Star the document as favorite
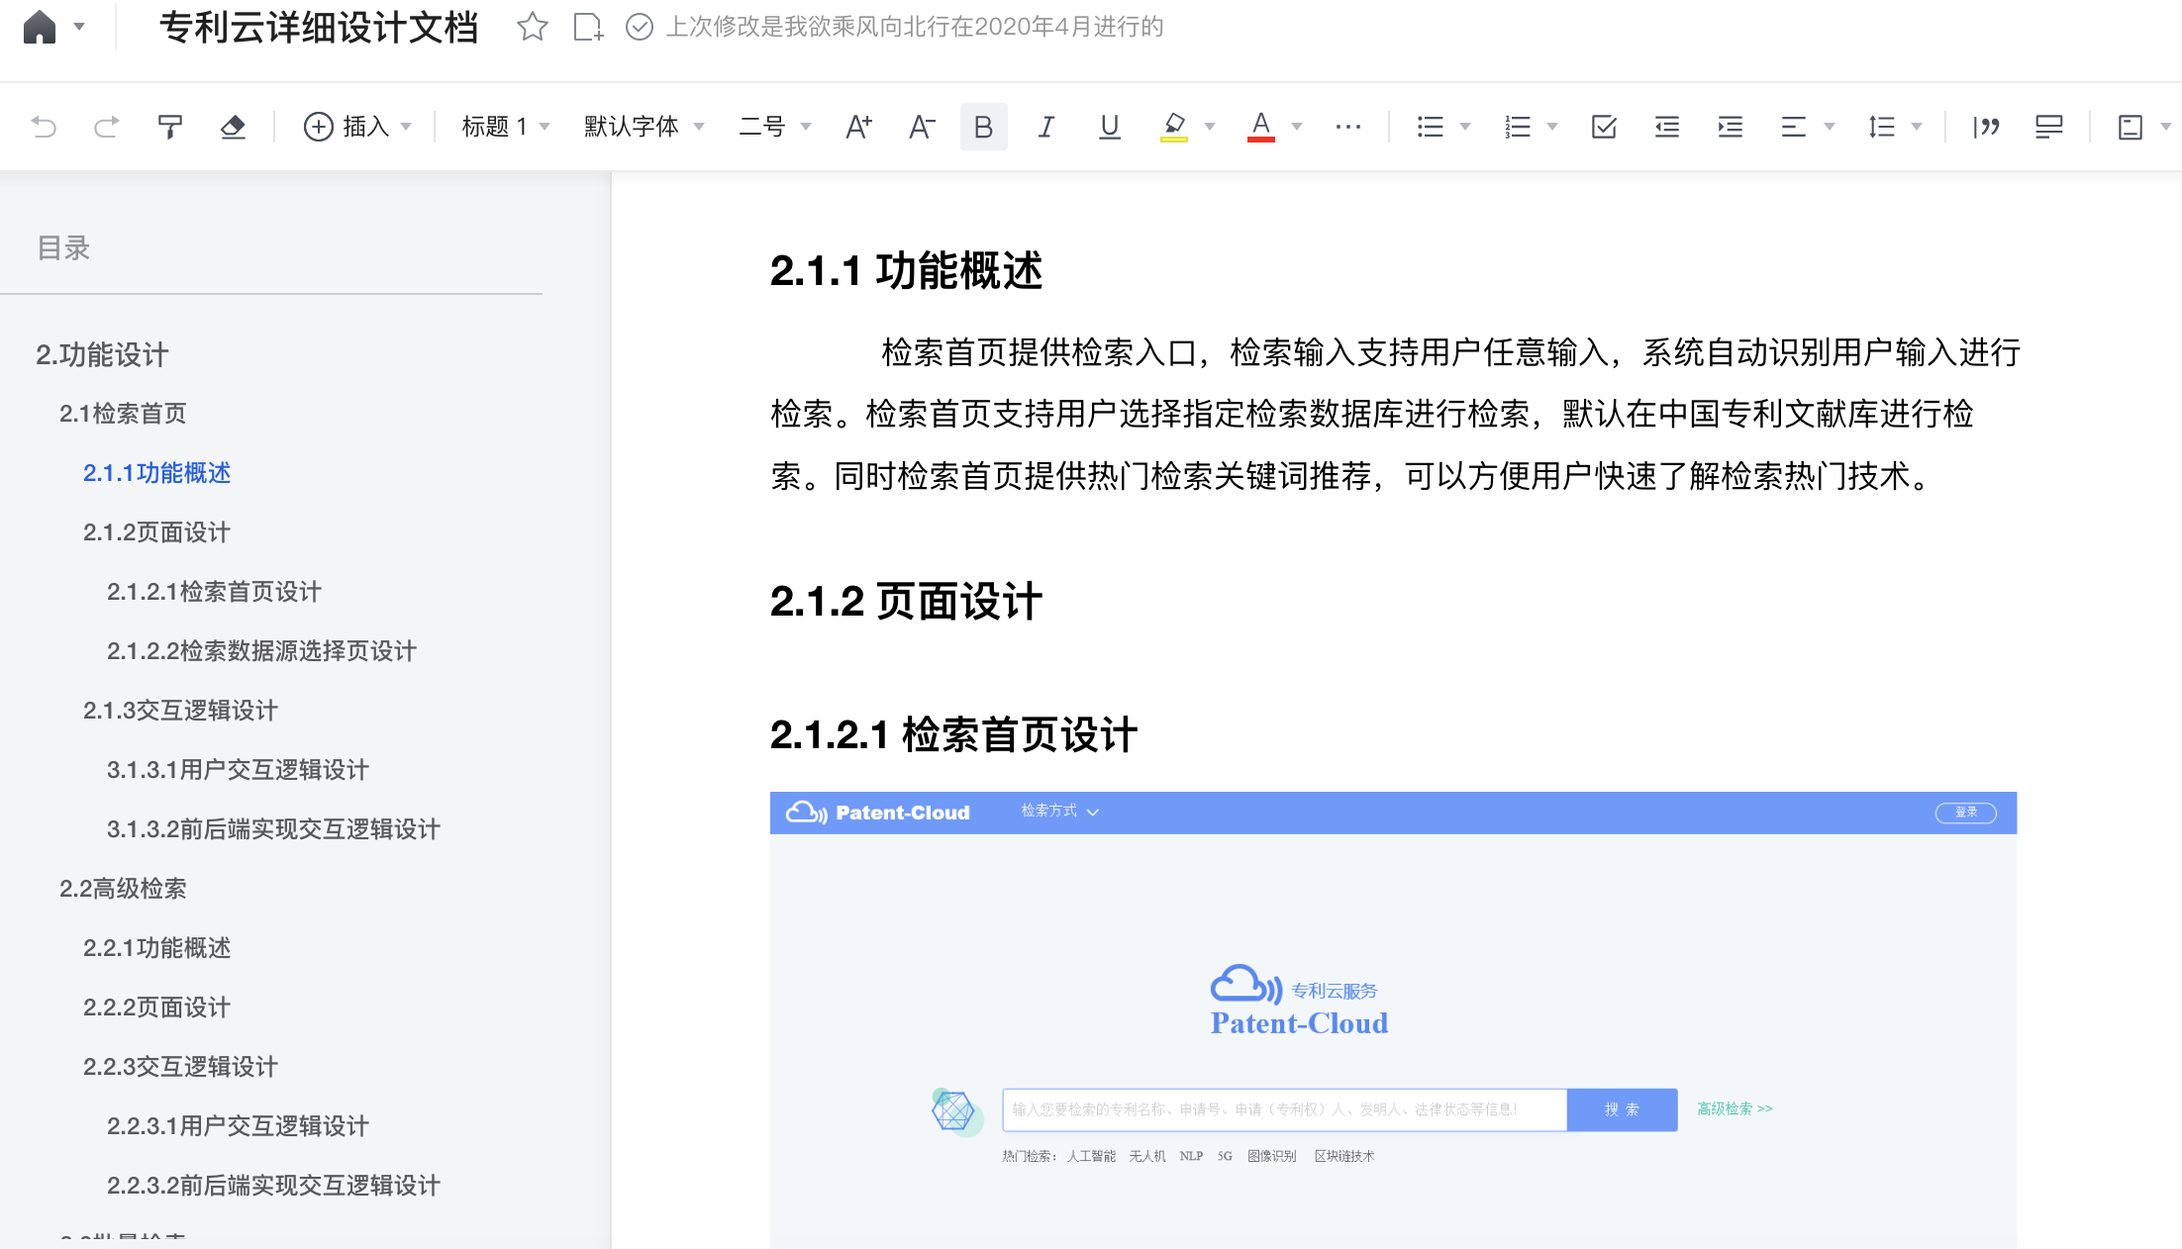Screen dimensions: 2182x1249 [532, 27]
